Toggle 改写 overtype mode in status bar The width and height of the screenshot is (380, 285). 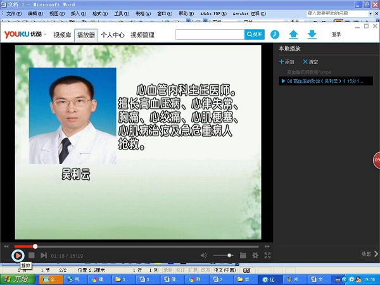pos(205,270)
